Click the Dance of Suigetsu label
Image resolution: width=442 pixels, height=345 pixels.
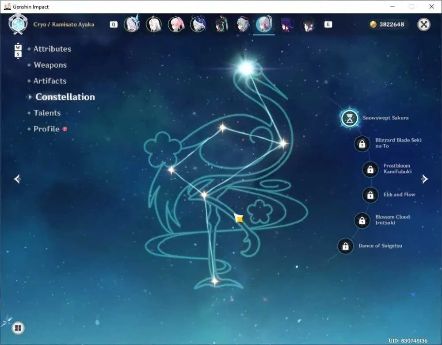coord(380,246)
